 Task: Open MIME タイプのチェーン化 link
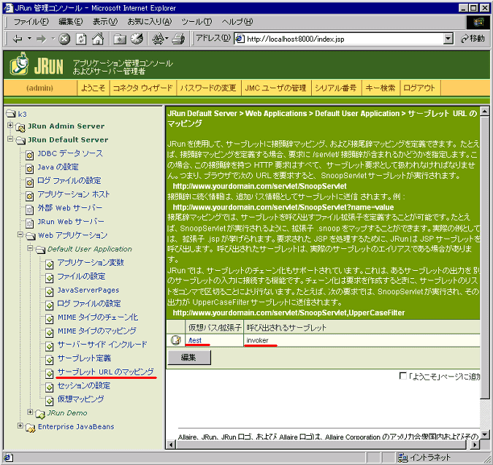coord(98,318)
